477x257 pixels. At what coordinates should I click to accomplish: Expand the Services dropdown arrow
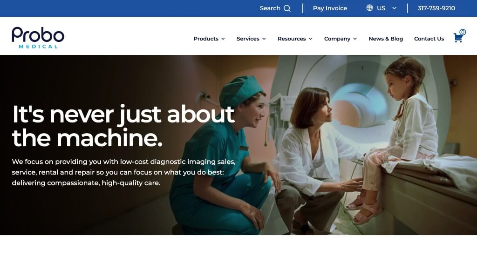(x=264, y=39)
